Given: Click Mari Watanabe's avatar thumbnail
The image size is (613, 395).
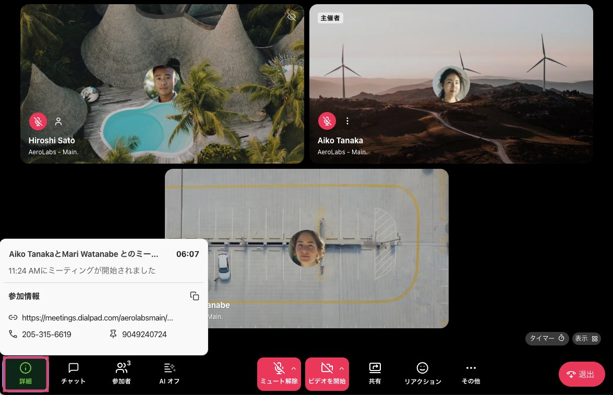Looking at the screenshot, I should [307, 248].
